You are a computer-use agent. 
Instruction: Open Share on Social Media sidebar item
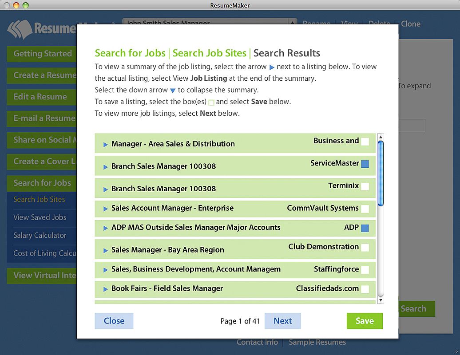(x=42, y=140)
